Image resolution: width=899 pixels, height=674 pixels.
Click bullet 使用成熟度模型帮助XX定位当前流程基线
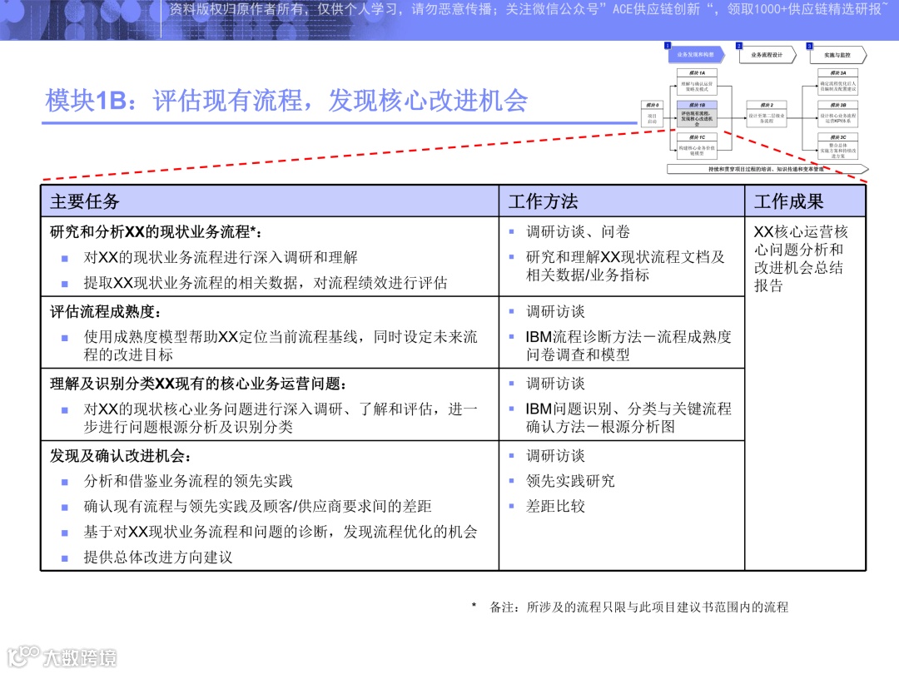(x=281, y=345)
